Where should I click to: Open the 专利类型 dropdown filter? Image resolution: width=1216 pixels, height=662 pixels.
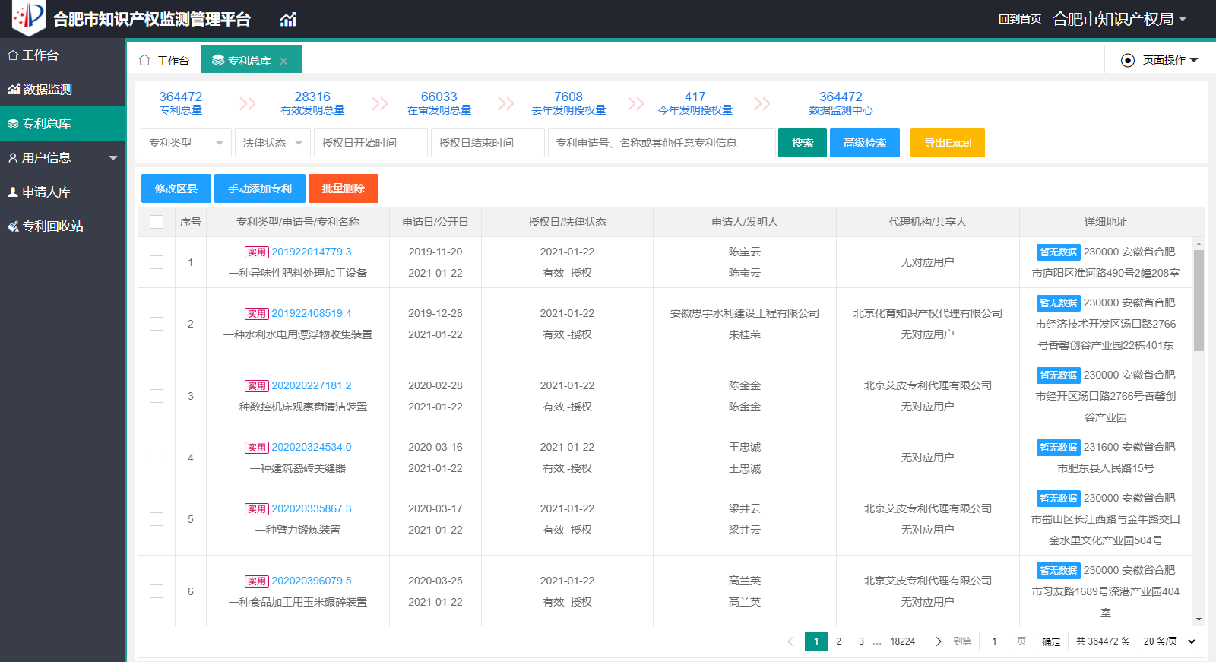185,143
